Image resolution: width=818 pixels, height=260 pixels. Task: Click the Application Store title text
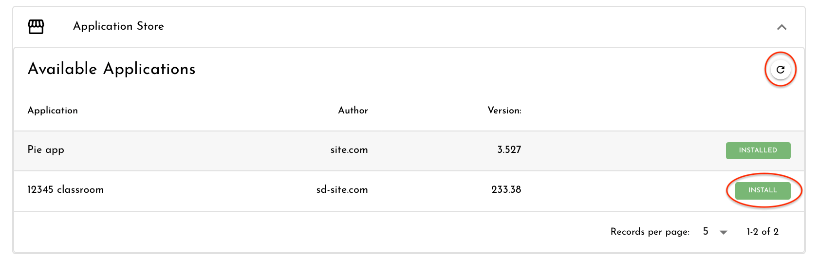[x=118, y=26]
